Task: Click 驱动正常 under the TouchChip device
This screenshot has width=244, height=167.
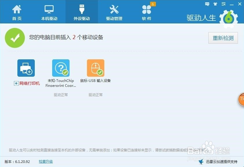Action: (x=61, y=95)
